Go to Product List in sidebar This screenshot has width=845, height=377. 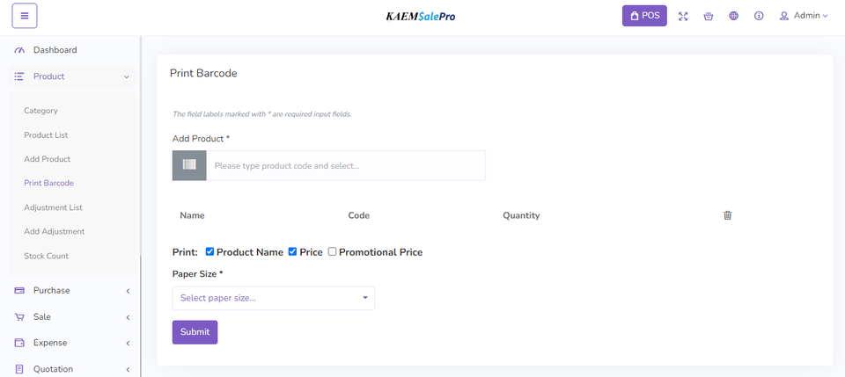coord(46,135)
